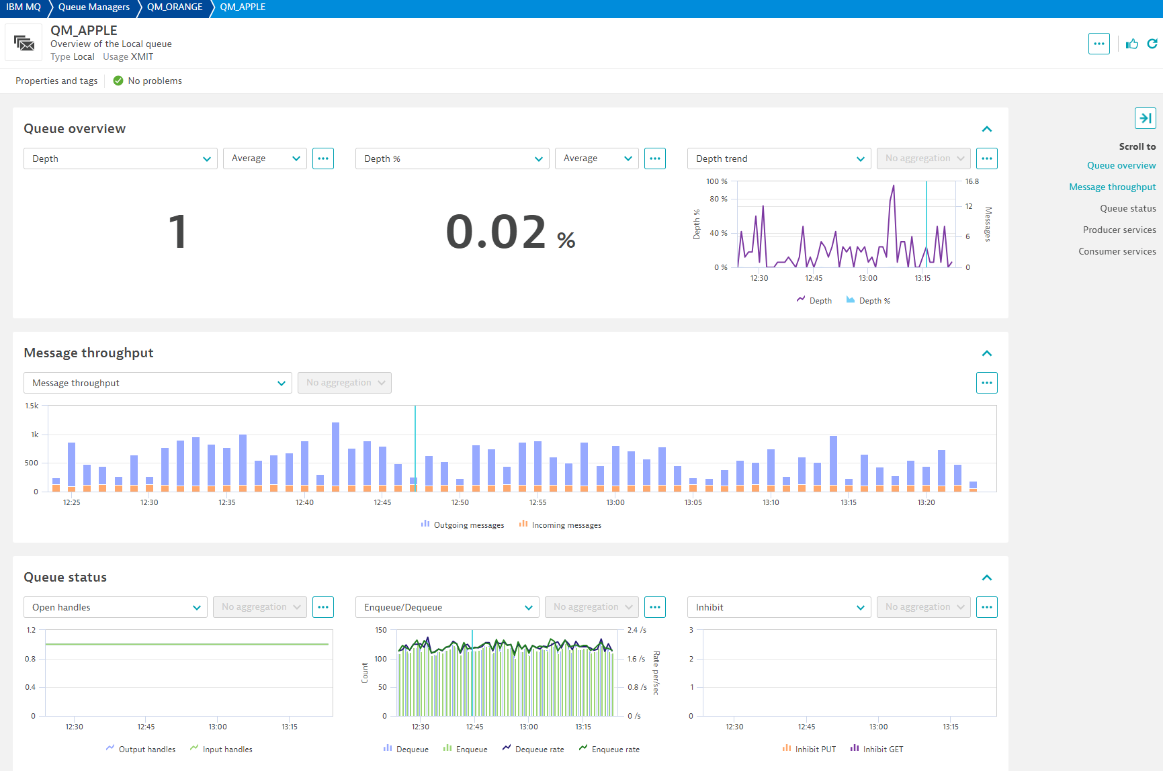Open the Depth metric dropdown
This screenshot has width=1163, height=771.
[120, 158]
